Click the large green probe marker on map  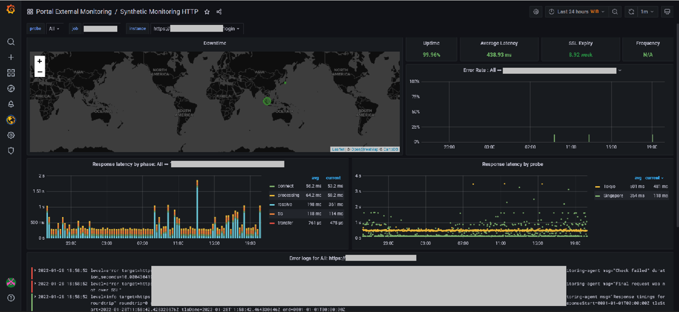267,101
